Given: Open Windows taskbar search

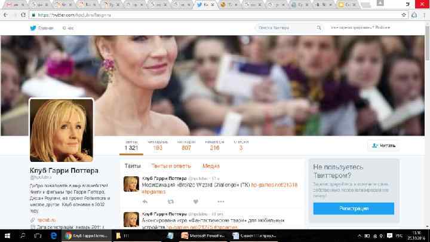Looking at the screenshot, I should click(x=23, y=236).
